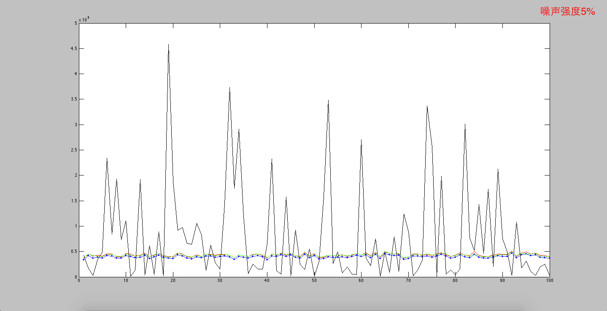Select the y-axis tick label "4.5"

(73, 49)
